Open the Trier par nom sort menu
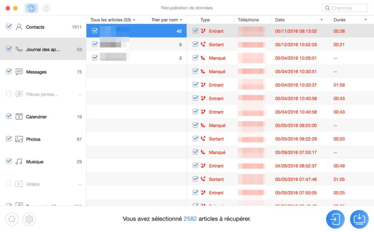Image resolution: width=374 pixels, height=232 pixels. tap(167, 20)
